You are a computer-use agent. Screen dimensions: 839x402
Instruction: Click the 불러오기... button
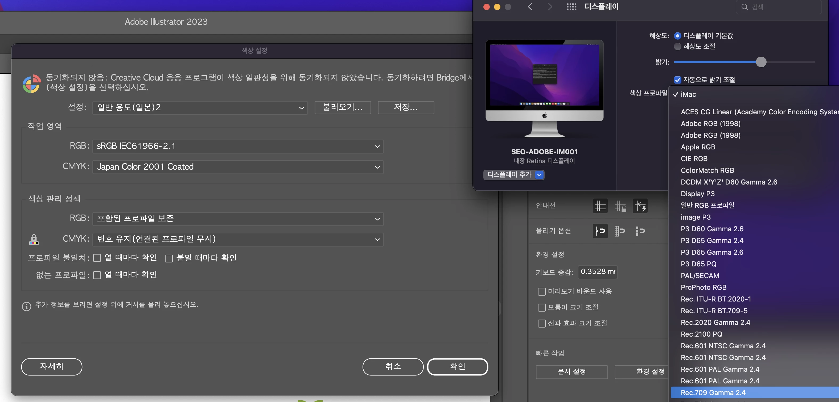pyautogui.click(x=342, y=107)
